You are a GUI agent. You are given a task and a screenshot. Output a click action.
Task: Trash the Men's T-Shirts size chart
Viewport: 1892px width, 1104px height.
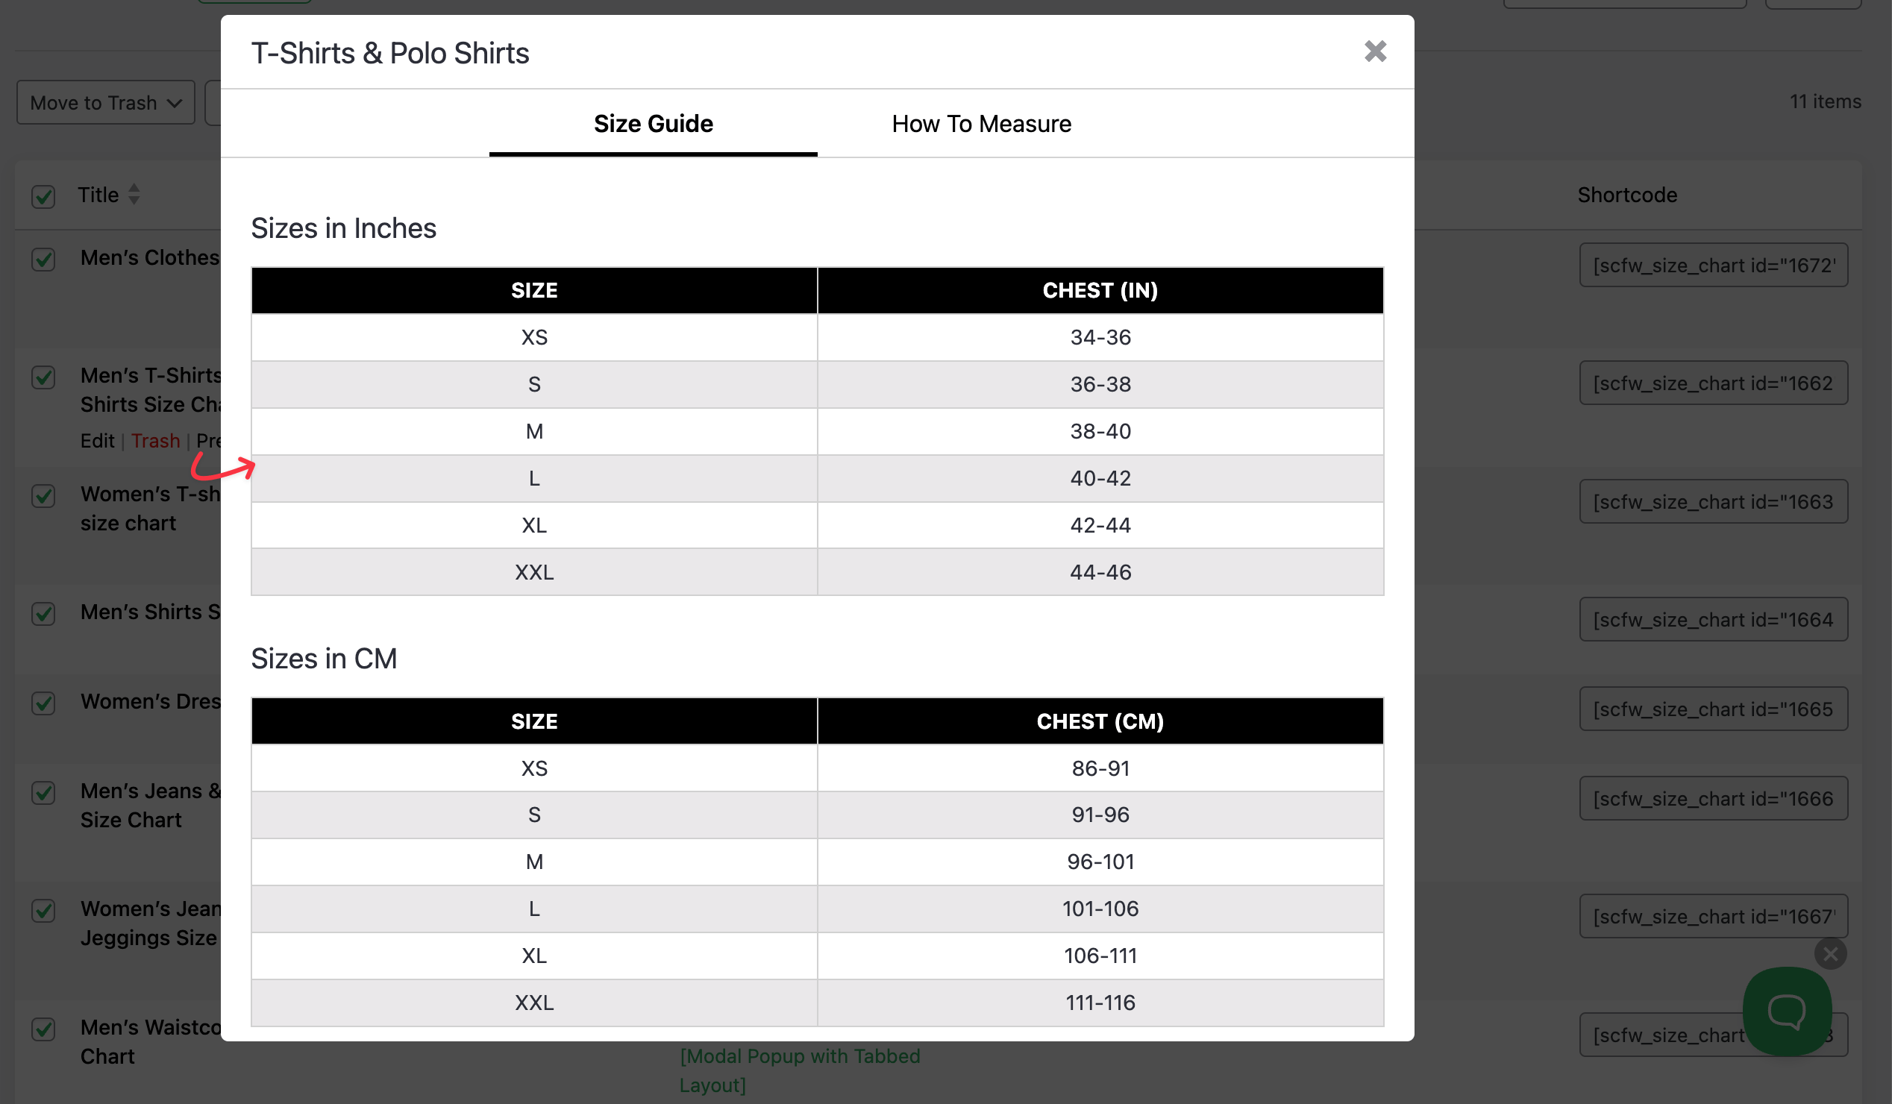155,441
